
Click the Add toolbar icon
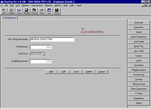pos(4,11)
